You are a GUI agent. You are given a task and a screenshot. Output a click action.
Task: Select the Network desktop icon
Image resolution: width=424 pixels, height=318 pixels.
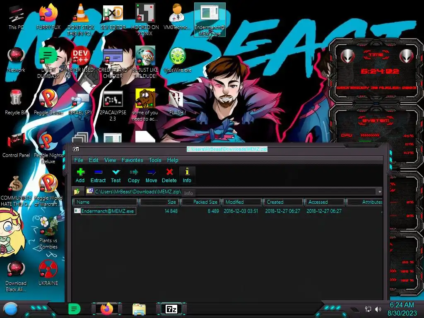[x=16, y=60]
